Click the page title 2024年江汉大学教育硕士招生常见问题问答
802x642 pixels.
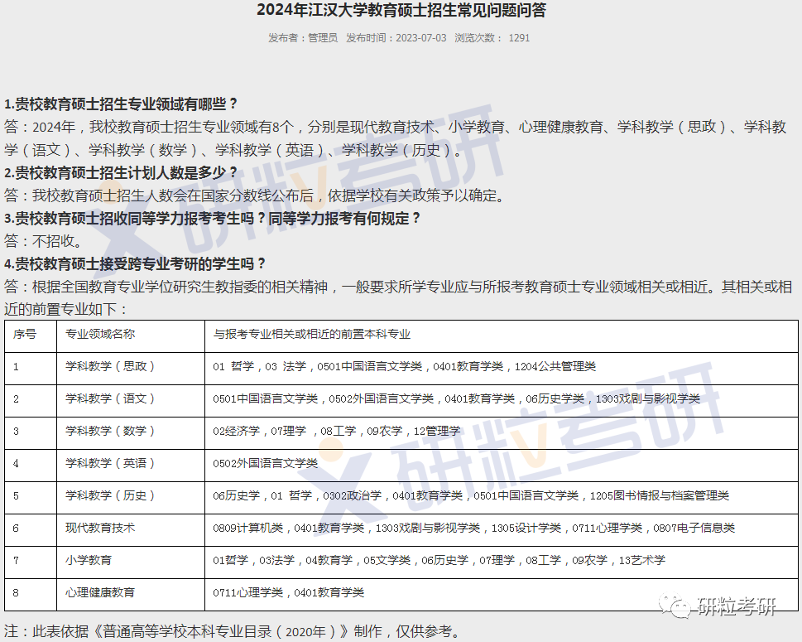tap(401, 10)
